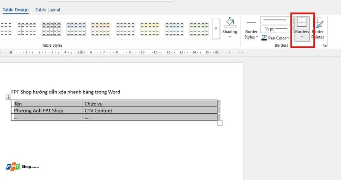Click the table move handle

pyautogui.click(x=8, y=97)
